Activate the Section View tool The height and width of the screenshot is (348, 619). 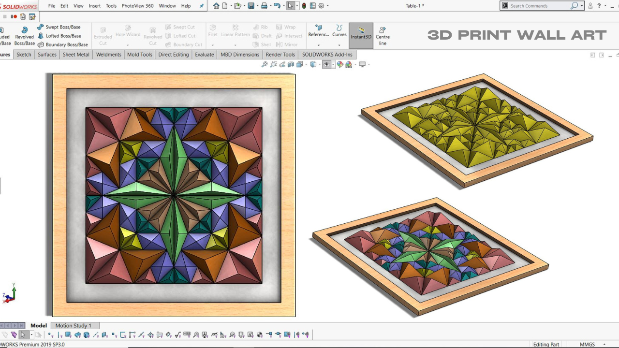[x=291, y=64]
